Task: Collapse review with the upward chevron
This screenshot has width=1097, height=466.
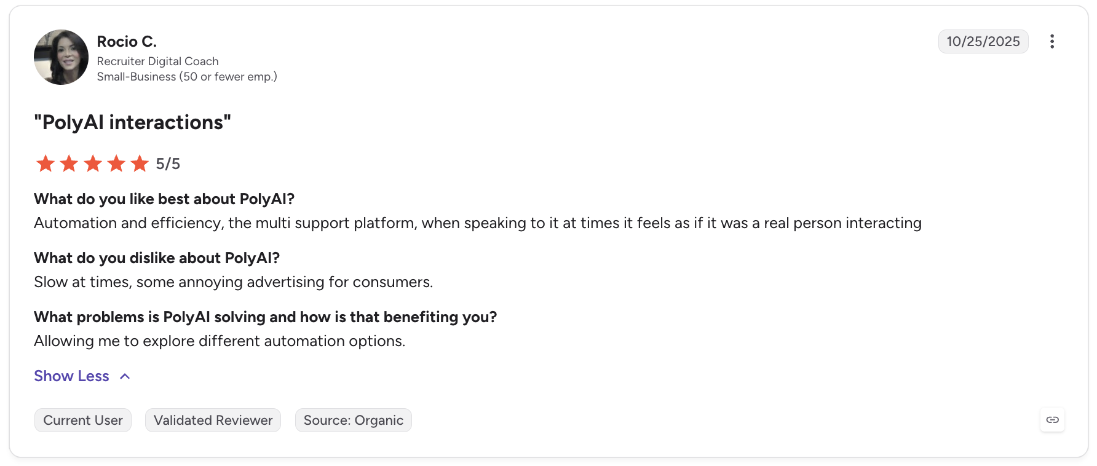Action: pos(125,376)
